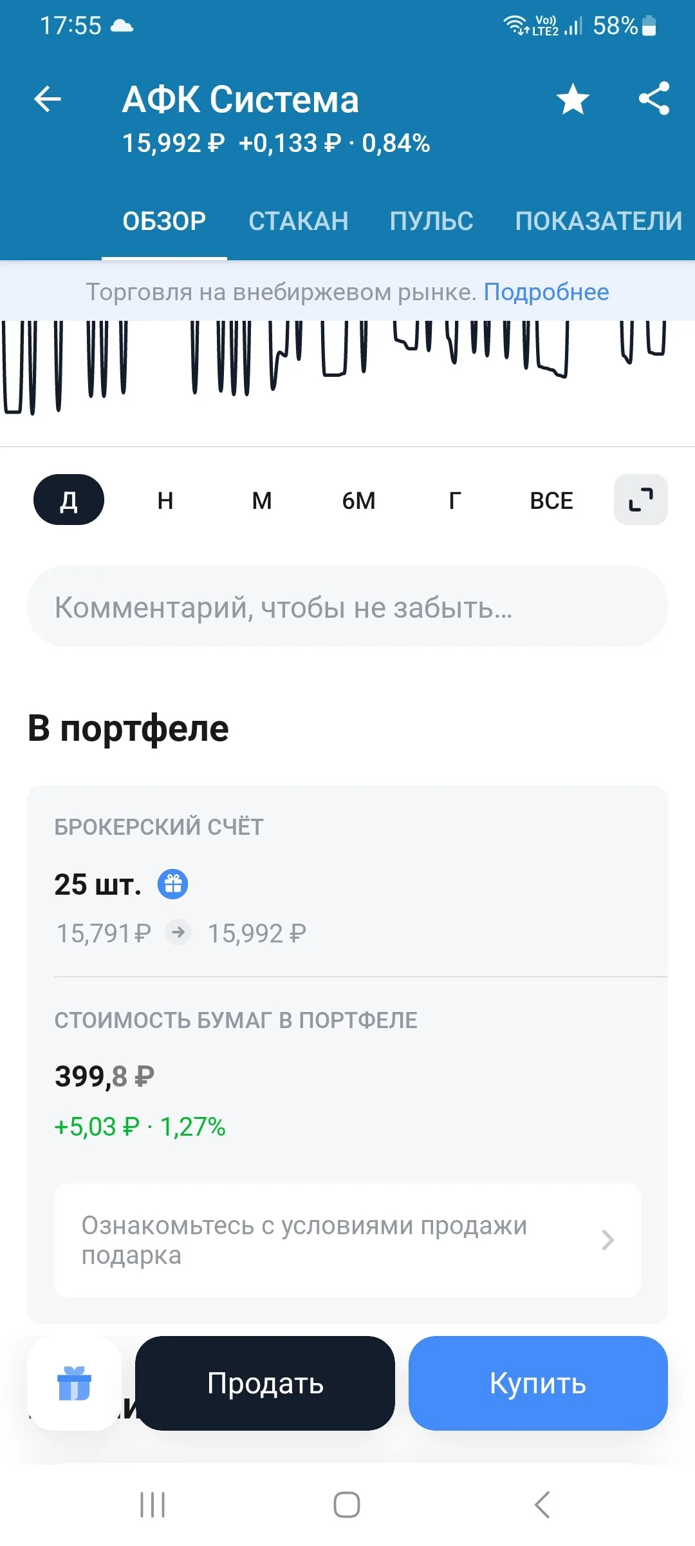This screenshot has height=1546, width=695.
Task: Open gift sale conditions chevron row
Action: [347, 1240]
